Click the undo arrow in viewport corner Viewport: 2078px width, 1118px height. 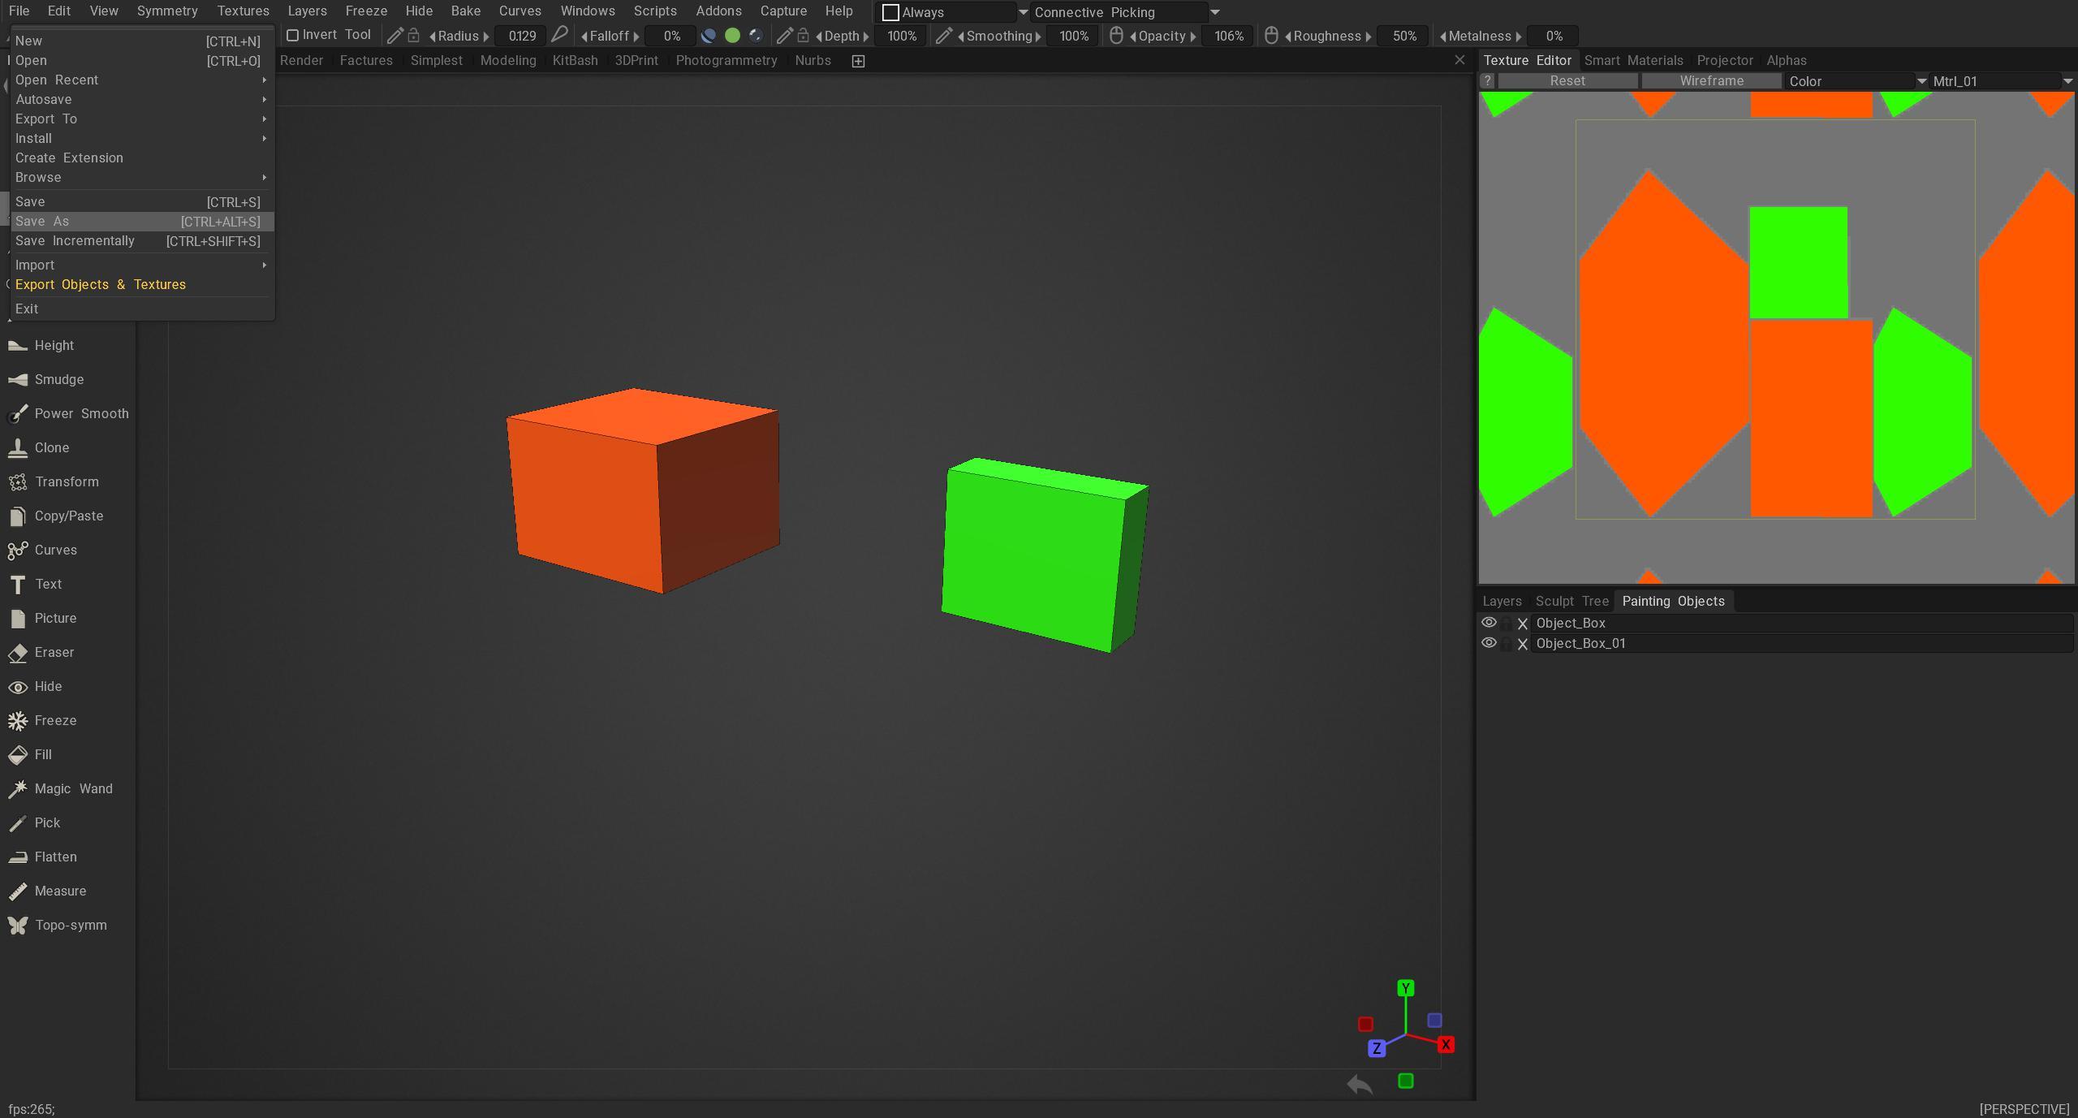[x=1360, y=1084]
